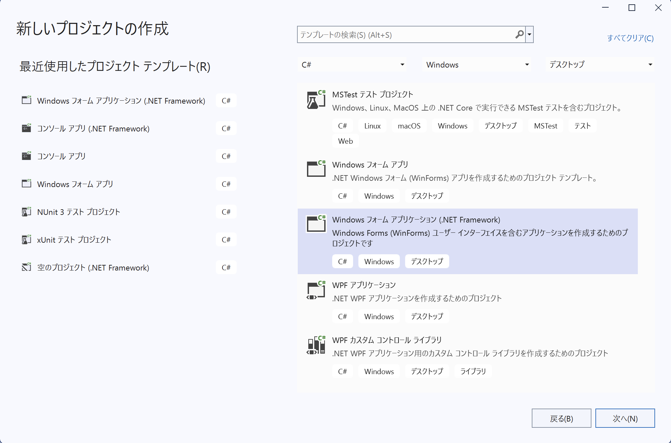This screenshot has height=443, width=671.
Task: Click the recent Windows フォーム アプリケーション (.NET Framework) icon
Action: (27, 100)
